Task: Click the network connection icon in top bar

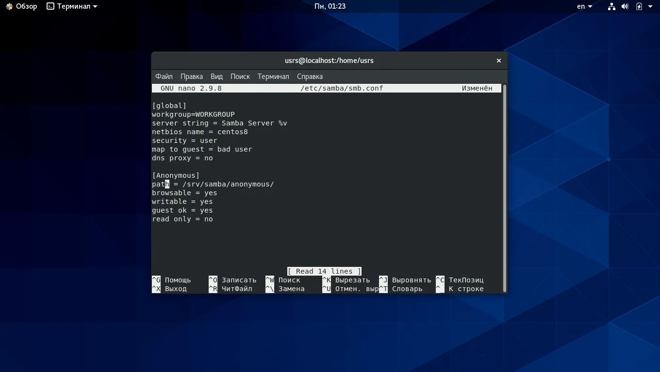Action: [x=611, y=6]
